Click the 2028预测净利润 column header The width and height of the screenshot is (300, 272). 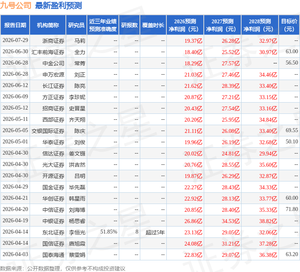[x=260, y=25]
